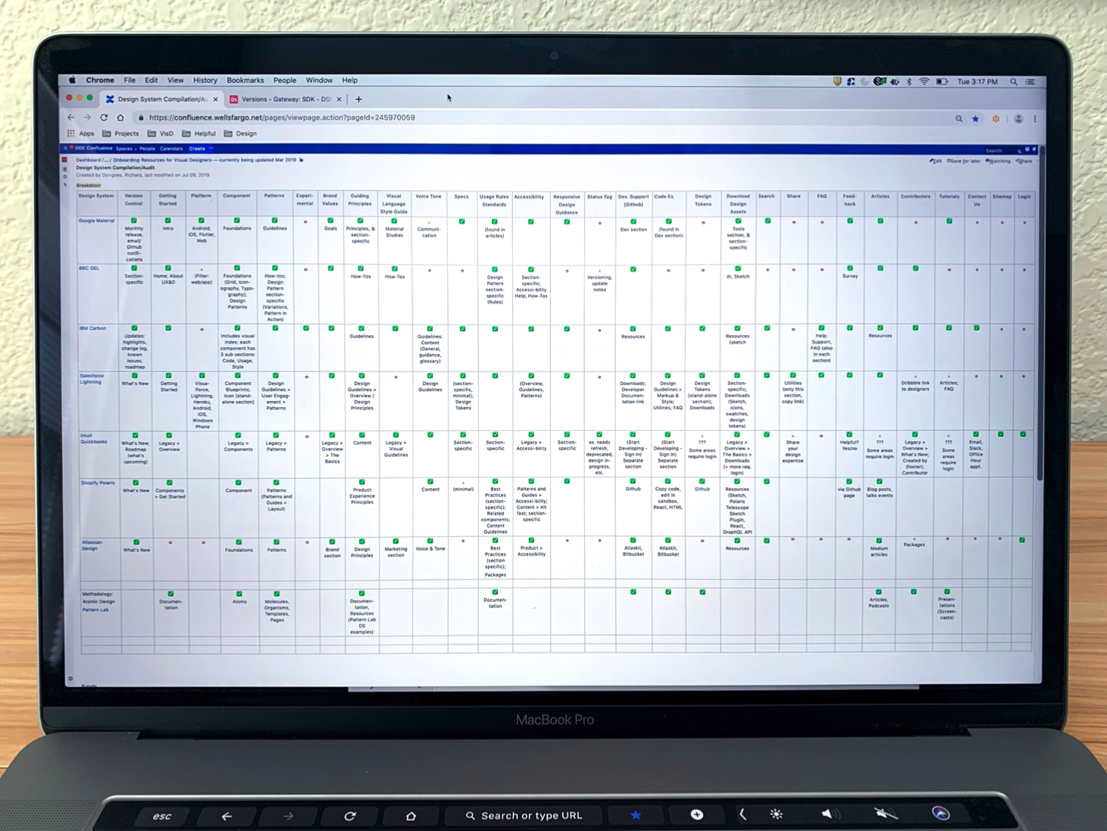The height and width of the screenshot is (831, 1107).
Task: Click the IBM Carbon Experimental checkmark
Action: click(x=306, y=328)
